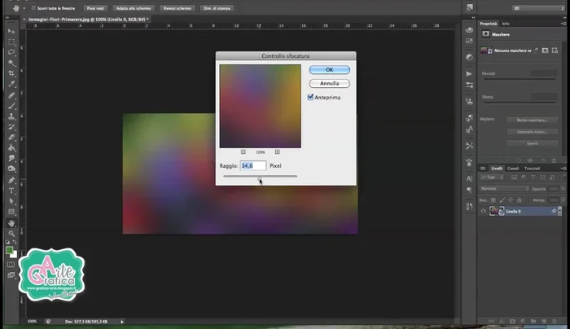
Task: Select the Lasso tool
Action: coord(11,51)
